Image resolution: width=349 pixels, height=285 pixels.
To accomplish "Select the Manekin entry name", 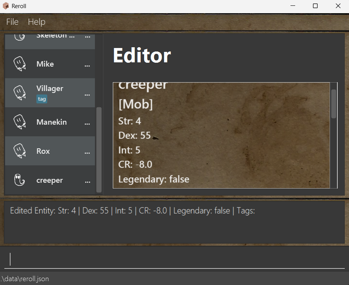I will click(52, 122).
